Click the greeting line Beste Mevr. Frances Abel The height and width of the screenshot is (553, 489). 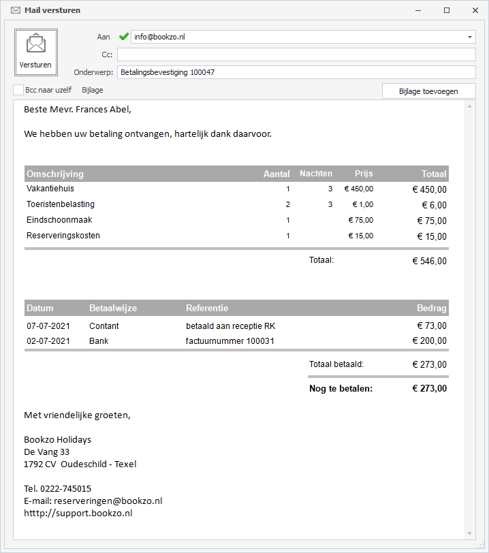tap(78, 110)
